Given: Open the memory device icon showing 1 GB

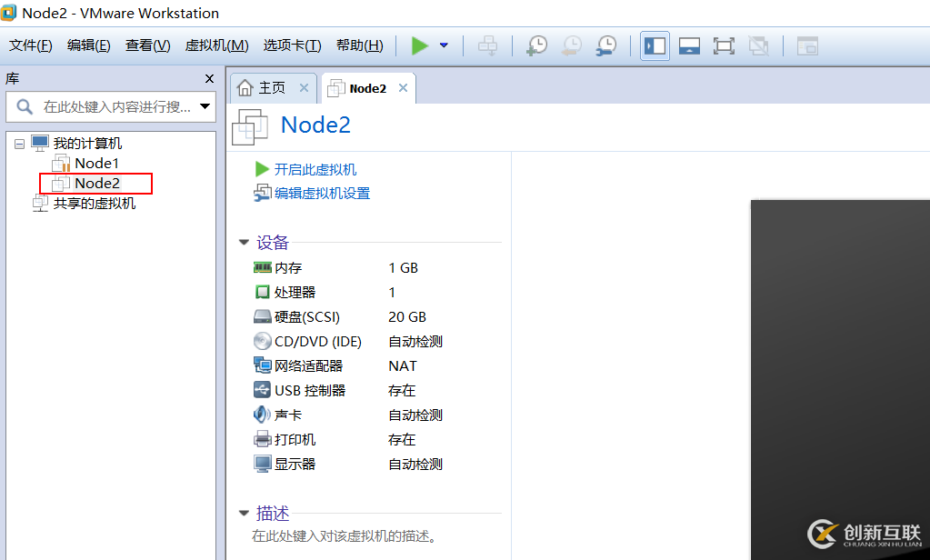Looking at the screenshot, I should click(x=263, y=267).
